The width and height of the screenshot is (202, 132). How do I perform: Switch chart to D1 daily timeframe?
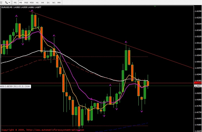coord(48,3)
